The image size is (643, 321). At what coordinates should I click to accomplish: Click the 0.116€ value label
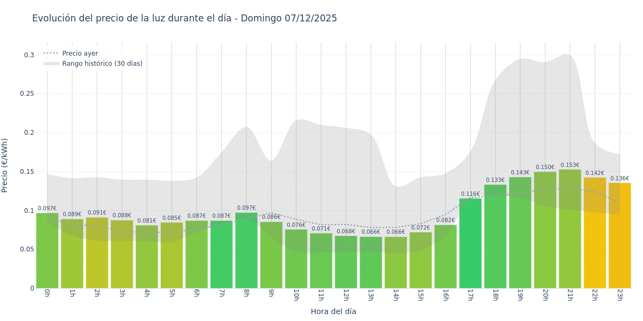[x=470, y=194]
